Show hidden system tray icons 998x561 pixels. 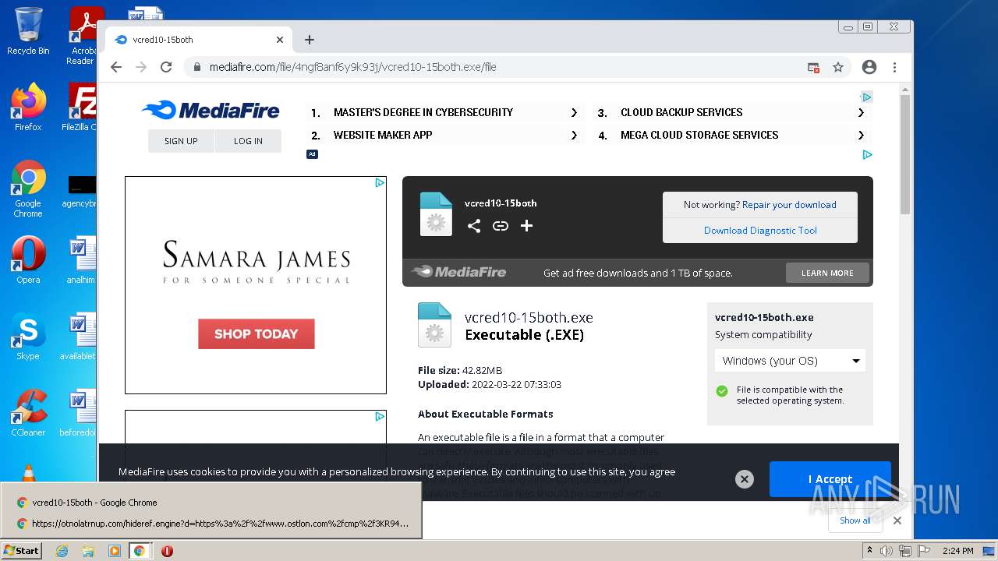tap(869, 551)
